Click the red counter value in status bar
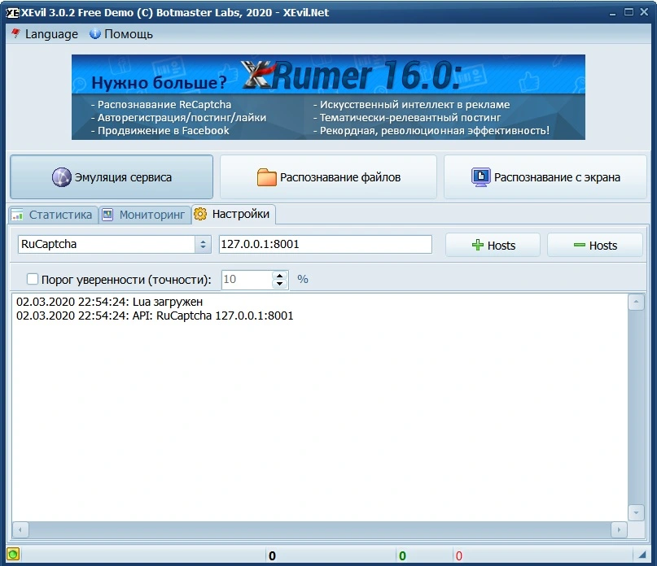The height and width of the screenshot is (566, 657). (x=459, y=556)
